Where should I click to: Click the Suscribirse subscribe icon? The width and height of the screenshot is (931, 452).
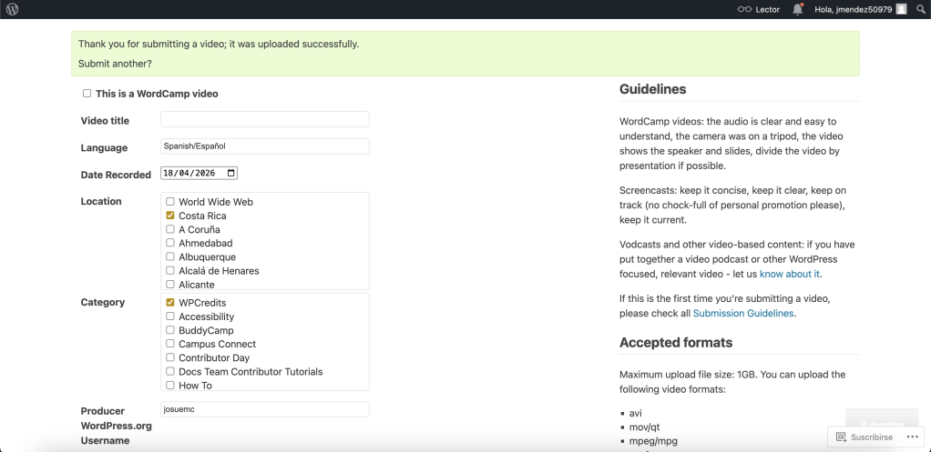point(841,437)
